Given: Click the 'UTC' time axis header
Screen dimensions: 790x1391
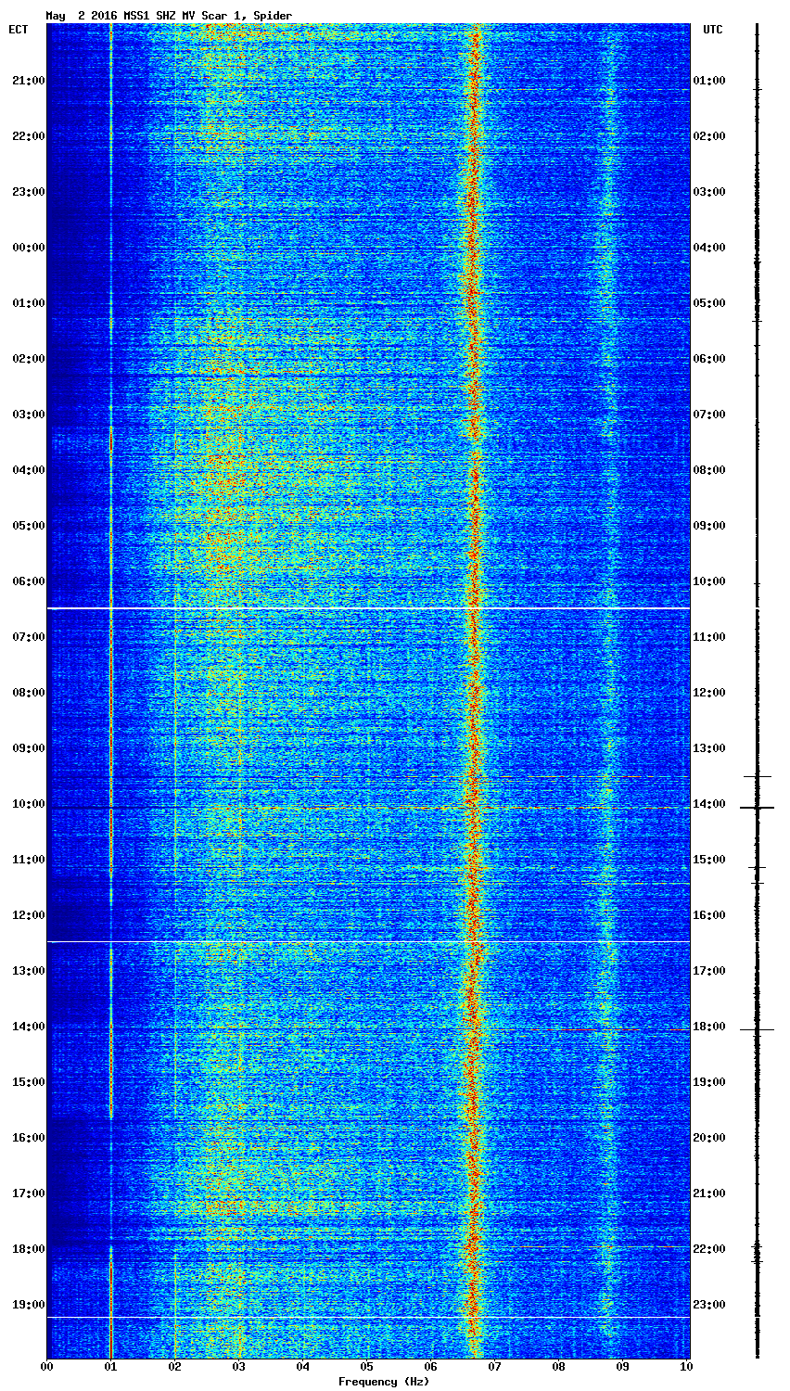Looking at the screenshot, I should (x=712, y=30).
